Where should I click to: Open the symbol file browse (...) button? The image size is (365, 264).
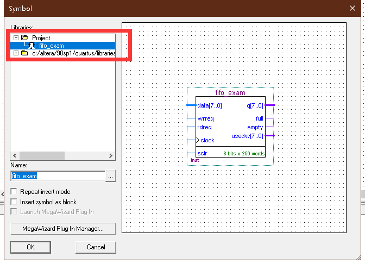[111, 176]
